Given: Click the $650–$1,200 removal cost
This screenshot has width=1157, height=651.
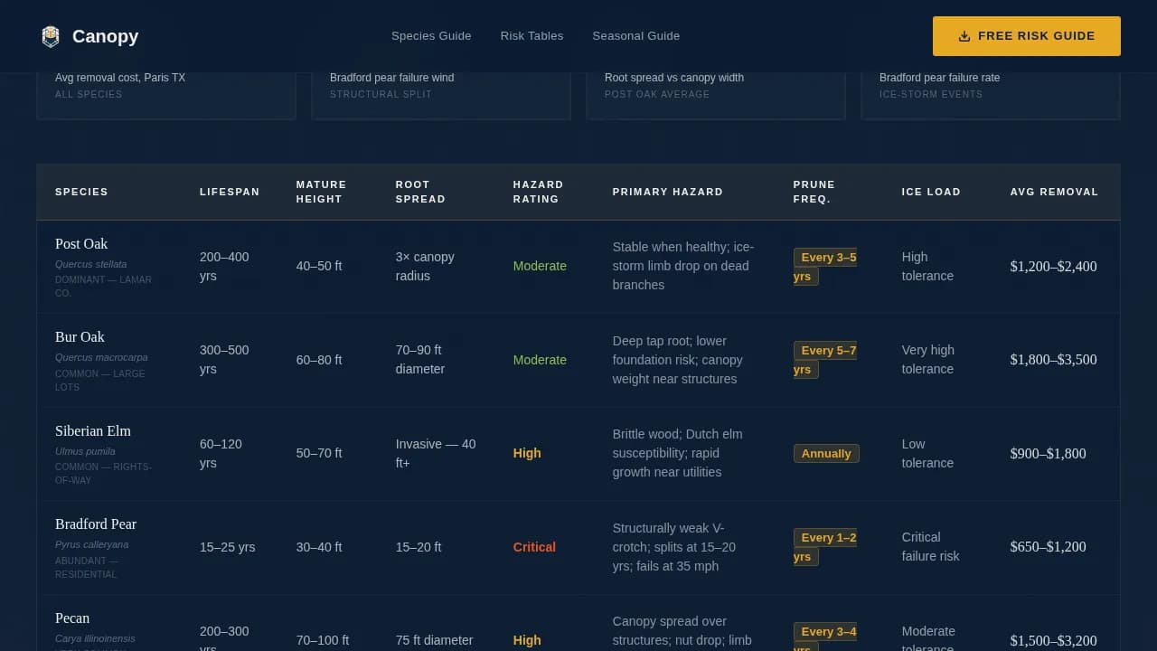Looking at the screenshot, I should coord(1049,547).
